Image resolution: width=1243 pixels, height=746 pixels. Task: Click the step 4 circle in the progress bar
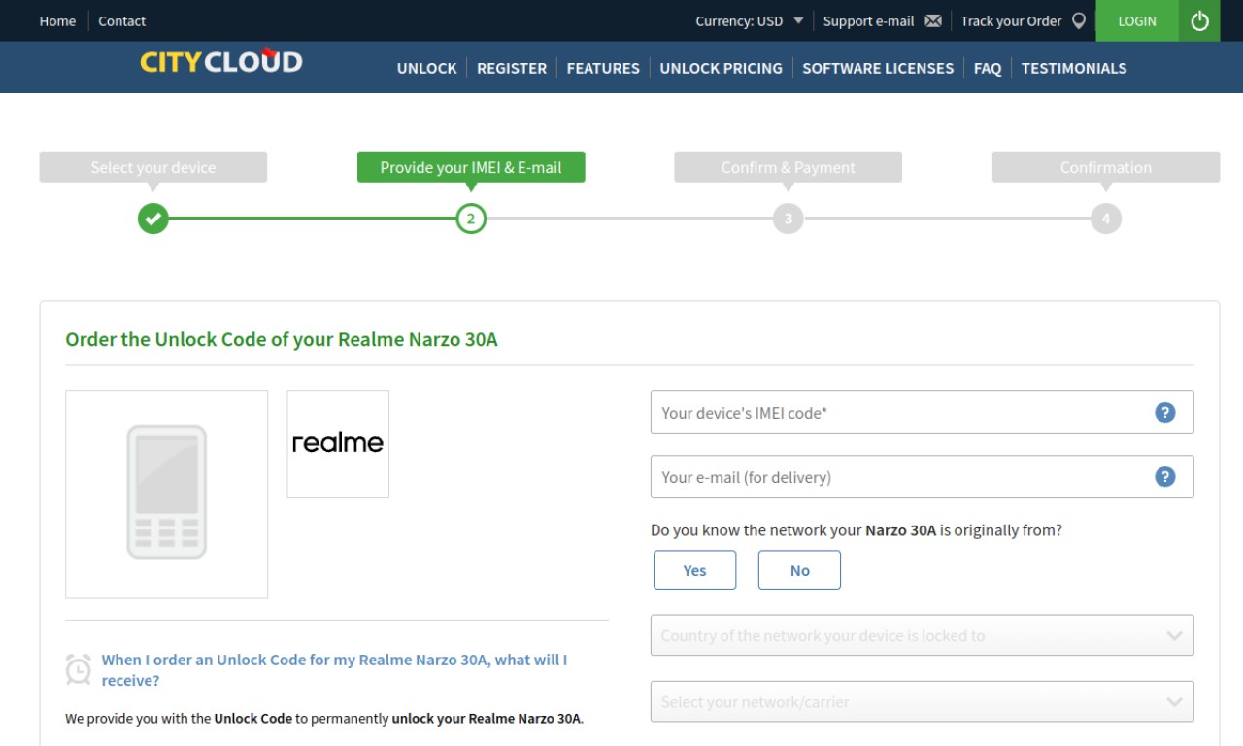(1106, 219)
